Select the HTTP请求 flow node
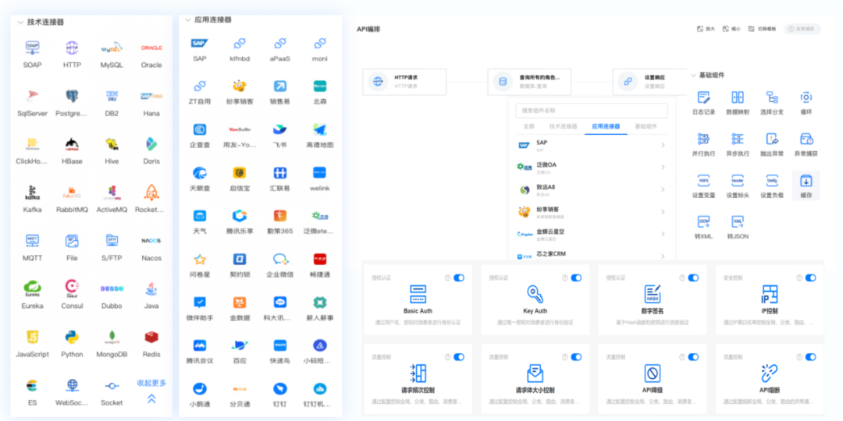The height and width of the screenshot is (421, 843). (404, 82)
